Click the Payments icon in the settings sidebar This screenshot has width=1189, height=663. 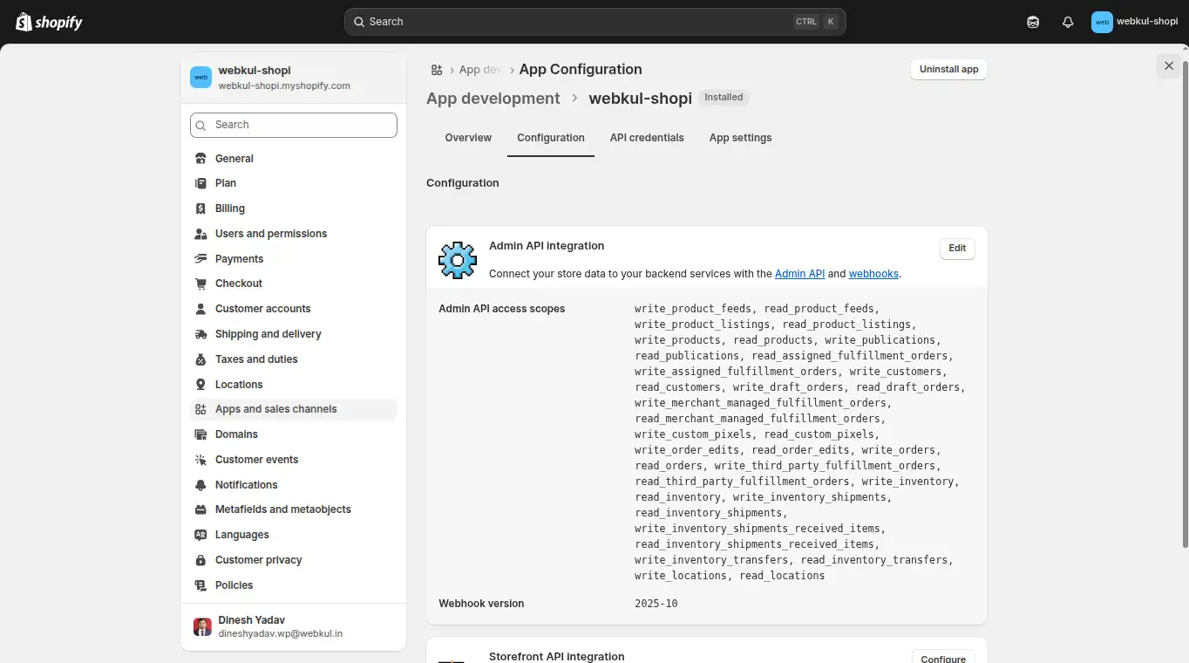[x=200, y=258]
